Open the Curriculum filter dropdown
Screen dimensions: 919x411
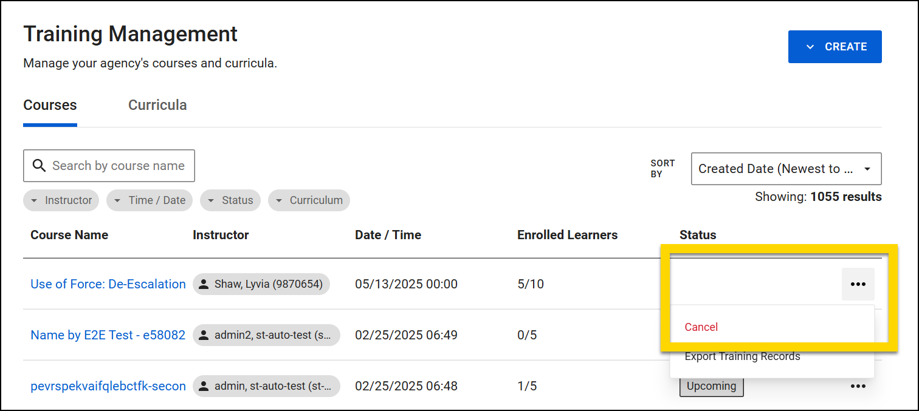pyautogui.click(x=309, y=200)
